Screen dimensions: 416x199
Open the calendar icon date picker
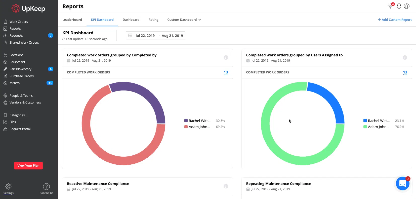pos(130,36)
